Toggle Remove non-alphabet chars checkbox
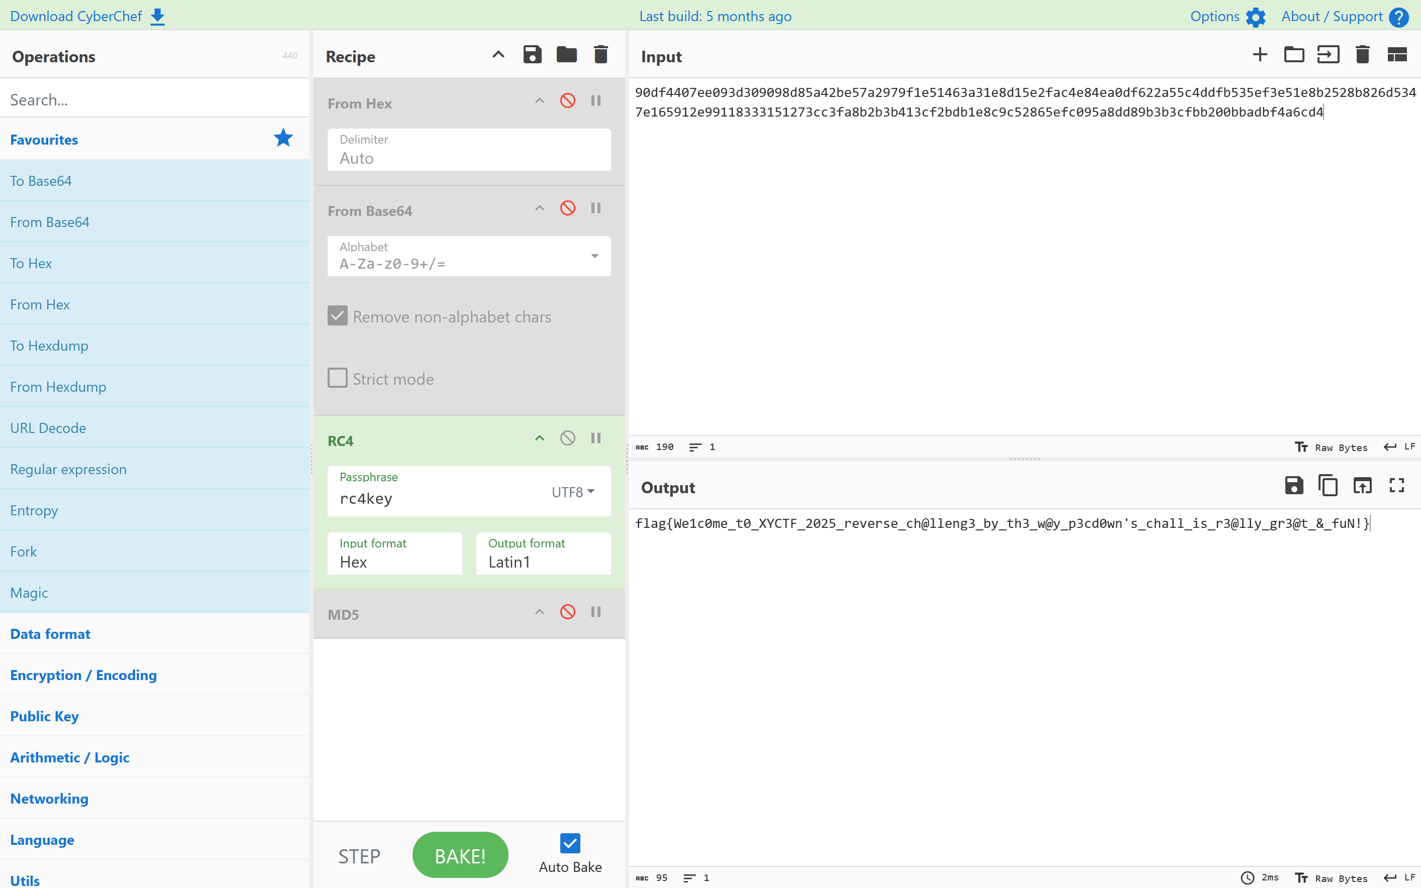 click(x=338, y=316)
